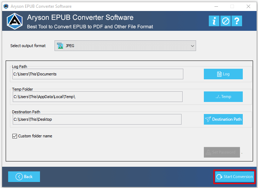Click the JPEG format icon in dropdown
The width and height of the screenshot is (258, 188).
[60, 46]
